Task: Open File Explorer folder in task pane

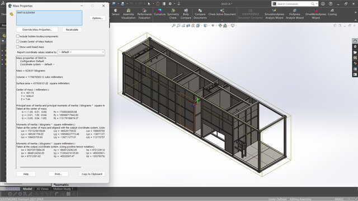Action: point(355,52)
